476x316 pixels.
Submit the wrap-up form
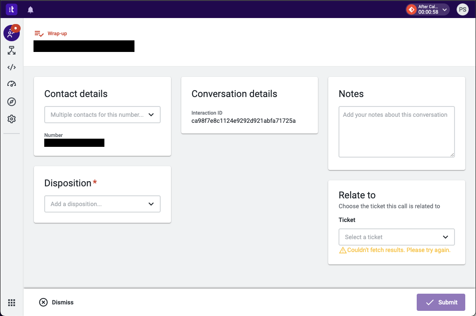(x=441, y=302)
